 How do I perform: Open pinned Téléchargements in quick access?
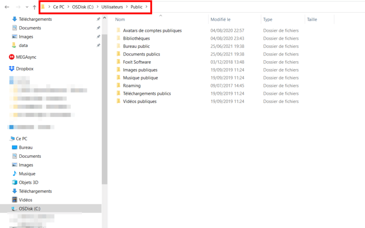coord(35,19)
